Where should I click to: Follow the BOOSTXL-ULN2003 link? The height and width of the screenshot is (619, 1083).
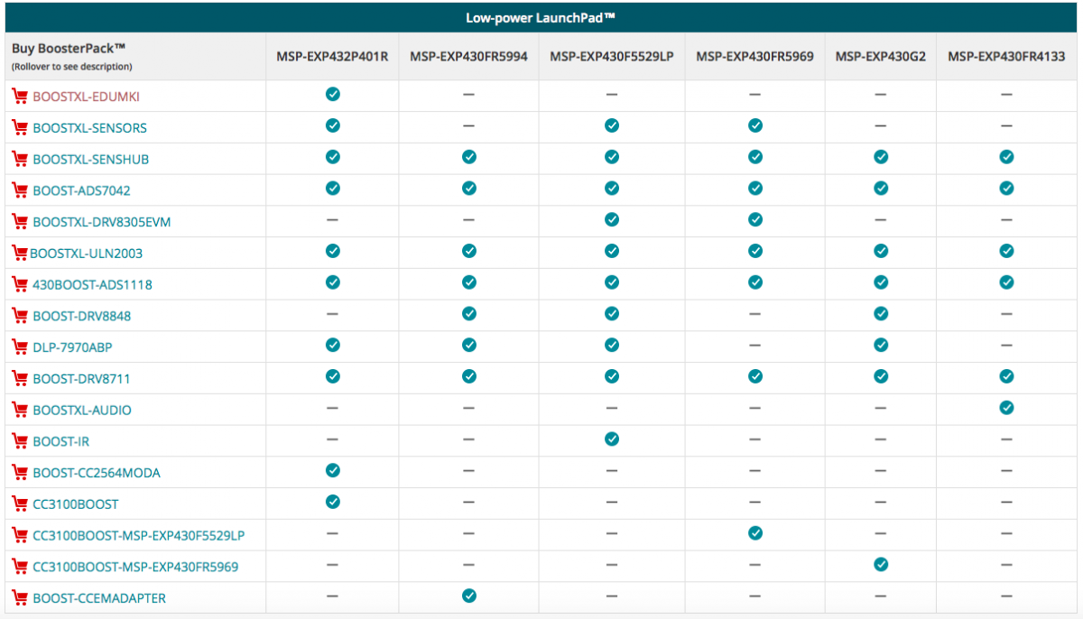point(87,254)
